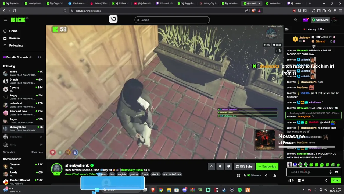Click the Kick search field

tap(172, 20)
